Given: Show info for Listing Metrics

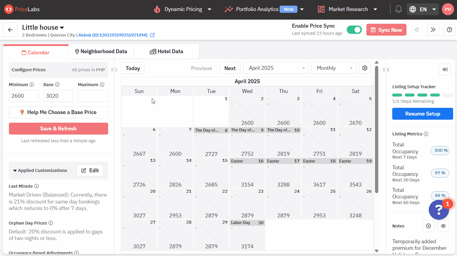Looking at the screenshot, I should pyautogui.click(x=426, y=134).
